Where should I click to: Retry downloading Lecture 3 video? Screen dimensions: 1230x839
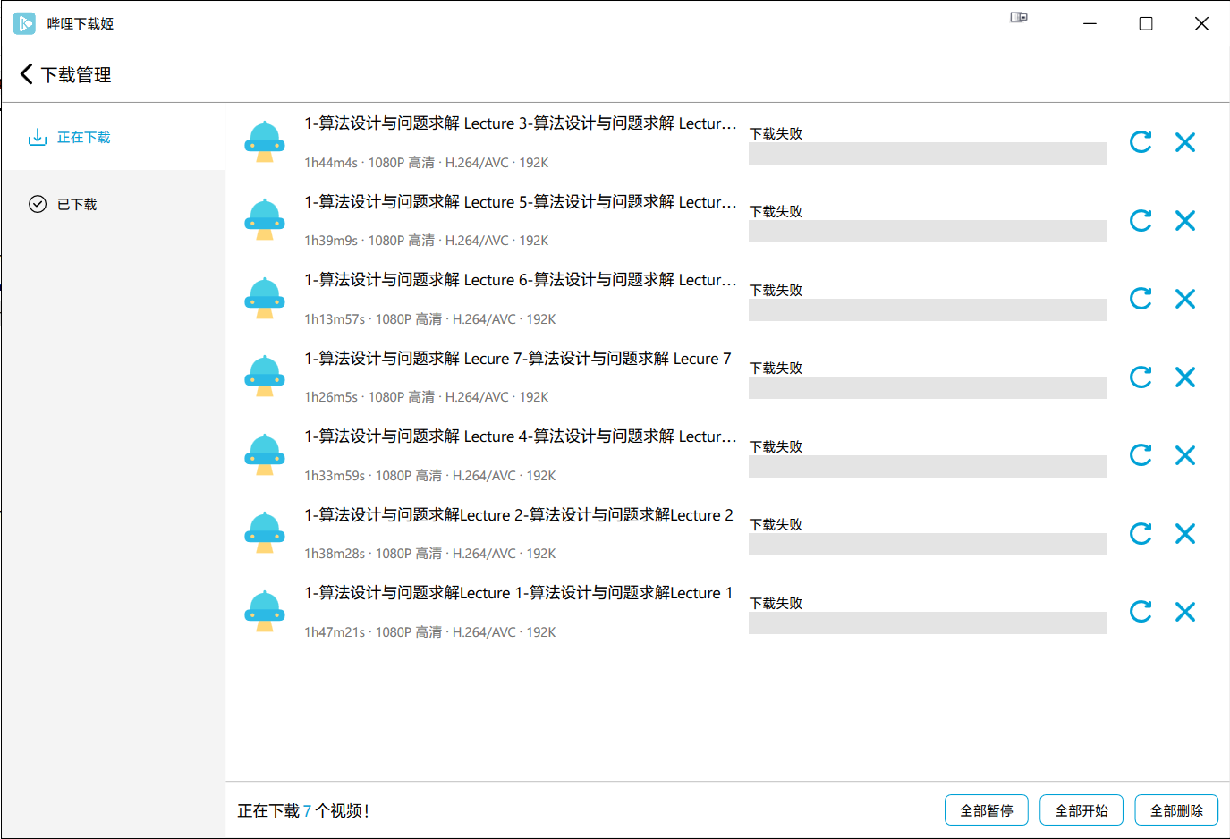tap(1140, 141)
